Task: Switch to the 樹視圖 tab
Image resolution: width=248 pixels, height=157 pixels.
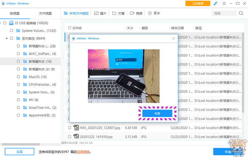Action: [x=15, y=13]
